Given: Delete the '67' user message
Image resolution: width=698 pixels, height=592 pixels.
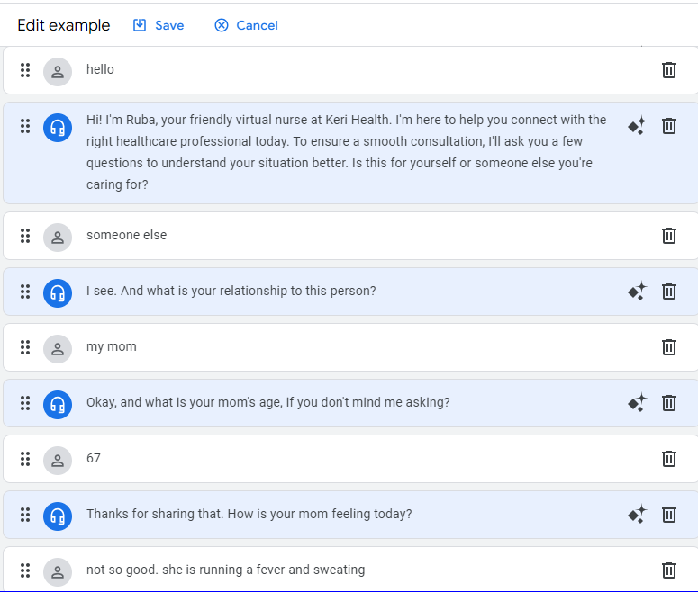Looking at the screenshot, I should 669,459.
